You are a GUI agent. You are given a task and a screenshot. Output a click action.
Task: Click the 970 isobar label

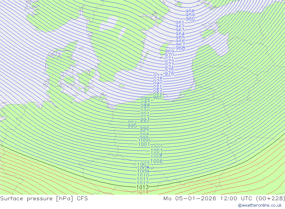coord(169,55)
